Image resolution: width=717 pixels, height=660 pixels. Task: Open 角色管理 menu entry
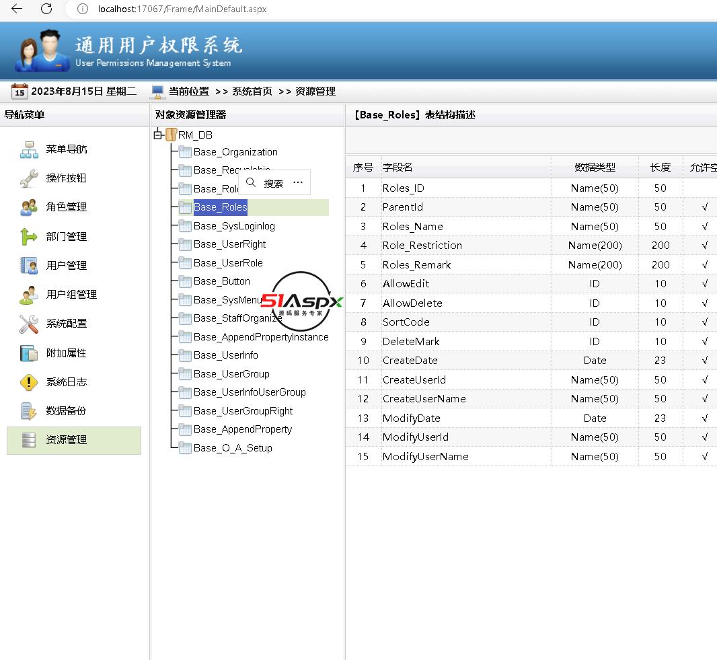click(x=67, y=207)
